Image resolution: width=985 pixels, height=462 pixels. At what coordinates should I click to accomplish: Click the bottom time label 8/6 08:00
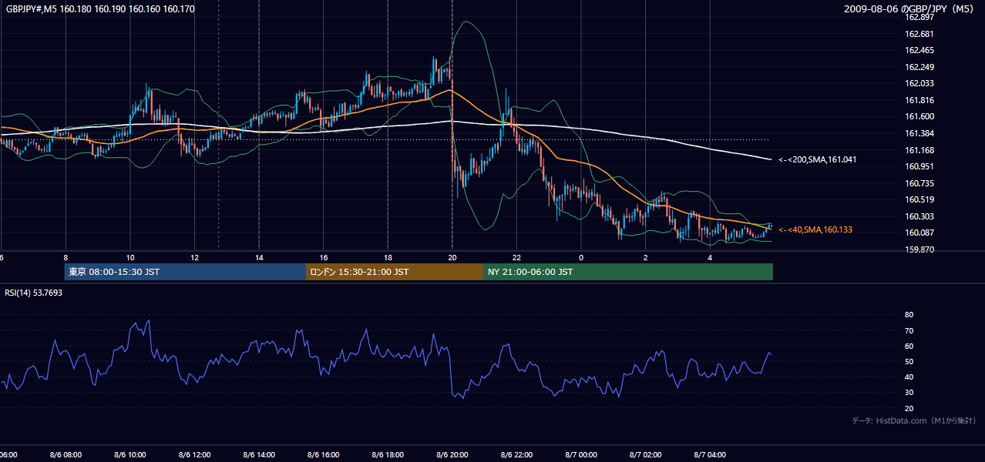(66, 455)
